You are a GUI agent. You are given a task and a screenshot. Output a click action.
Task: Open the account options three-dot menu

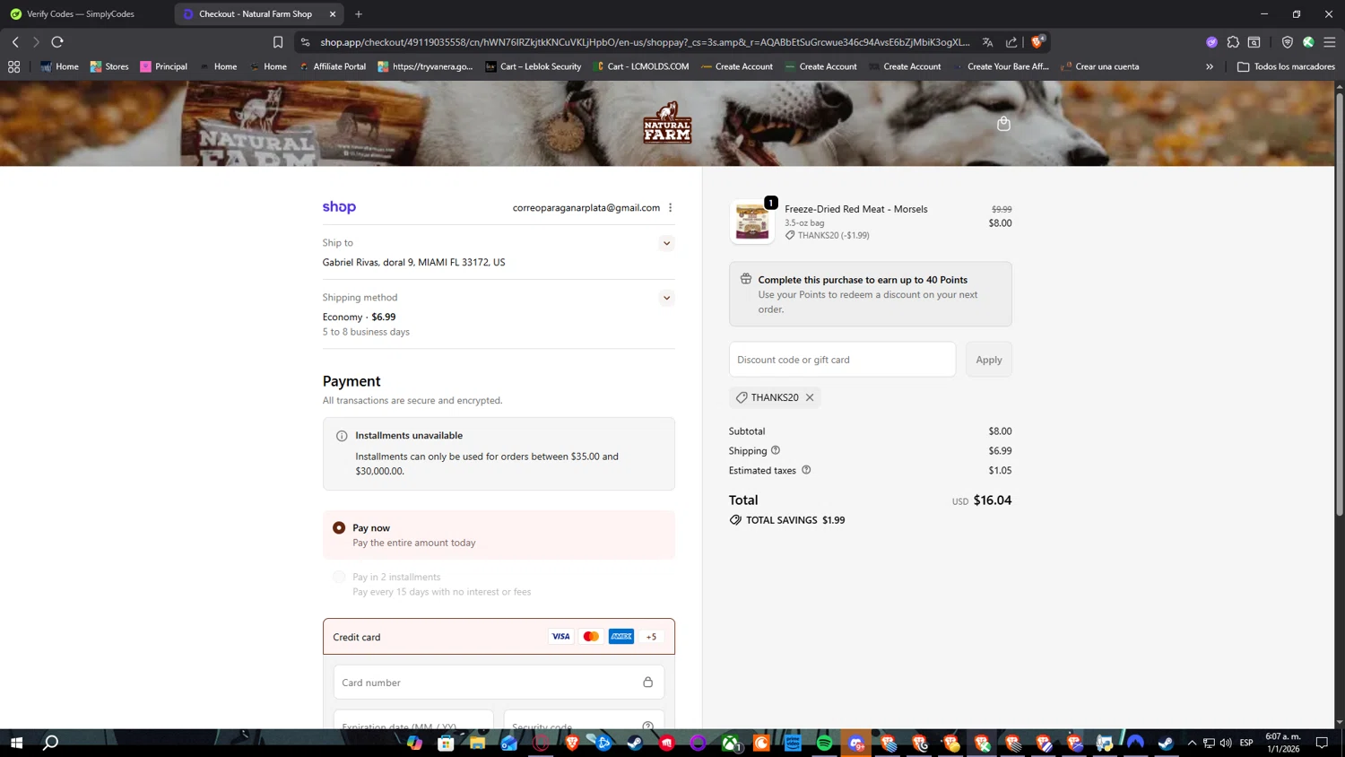[x=670, y=207]
